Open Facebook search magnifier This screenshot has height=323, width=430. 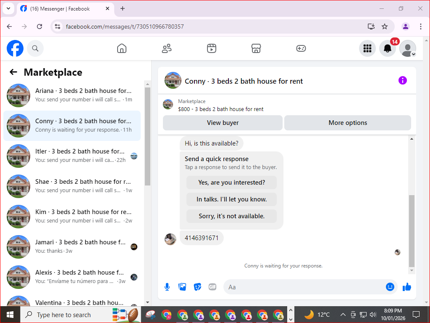[35, 48]
